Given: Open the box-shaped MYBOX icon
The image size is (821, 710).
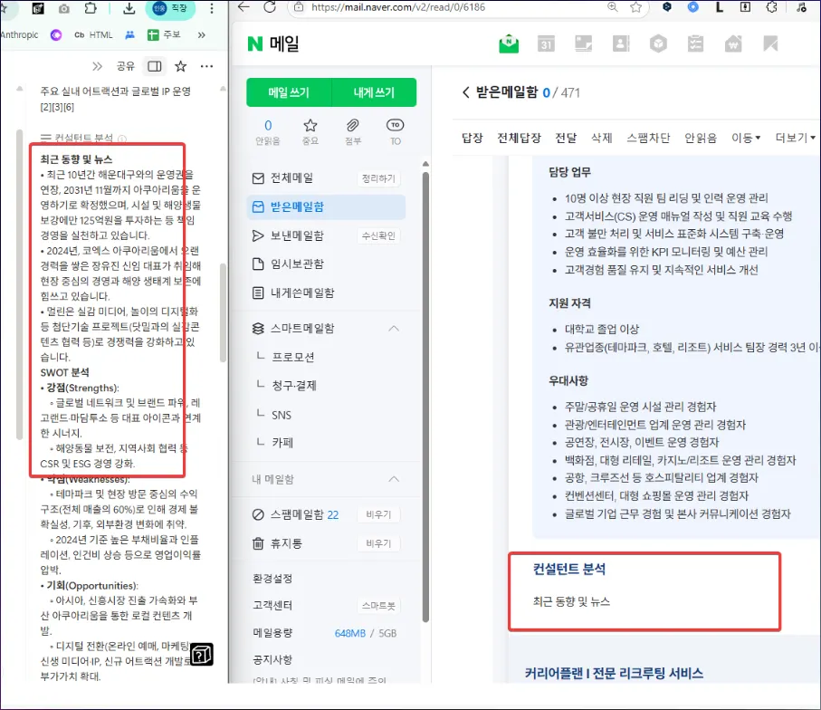Looking at the screenshot, I should tap(658, 43).
